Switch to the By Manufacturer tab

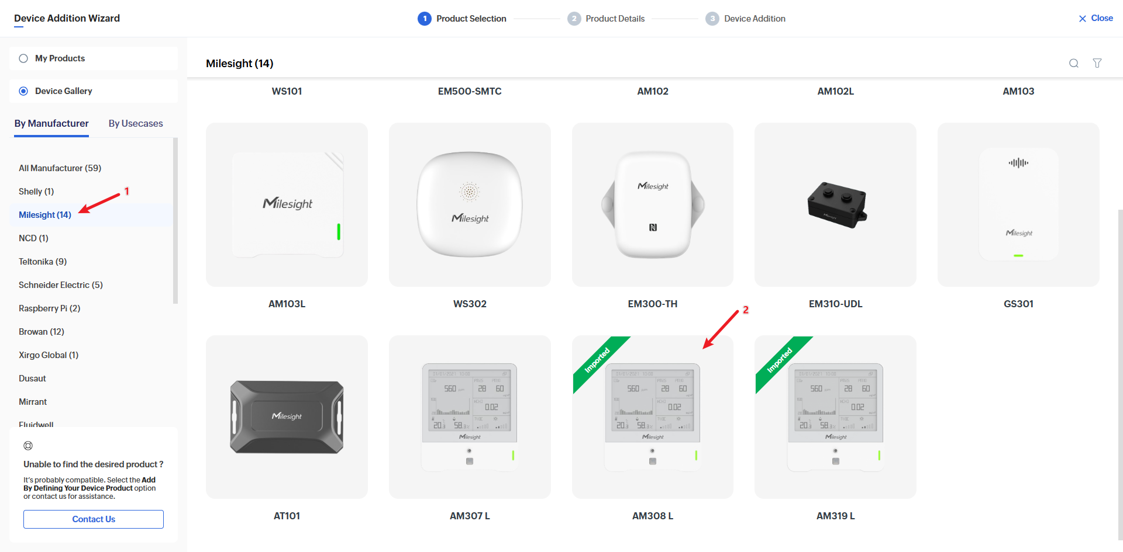pos(51,123)
